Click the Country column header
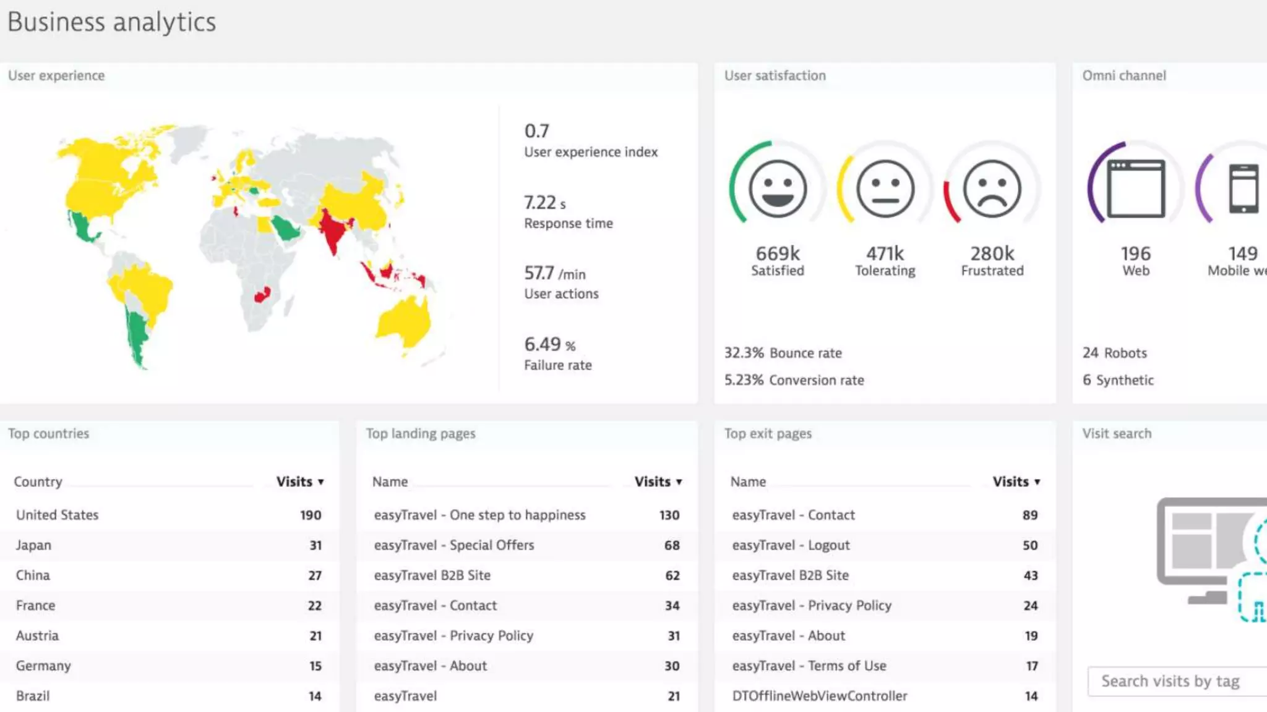1267x712 pixels. click(x=38, y=481)
